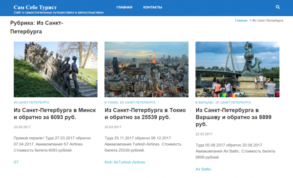
Task: Open post title about Tokyo for 25539 руб.
Action: (145, 113)
